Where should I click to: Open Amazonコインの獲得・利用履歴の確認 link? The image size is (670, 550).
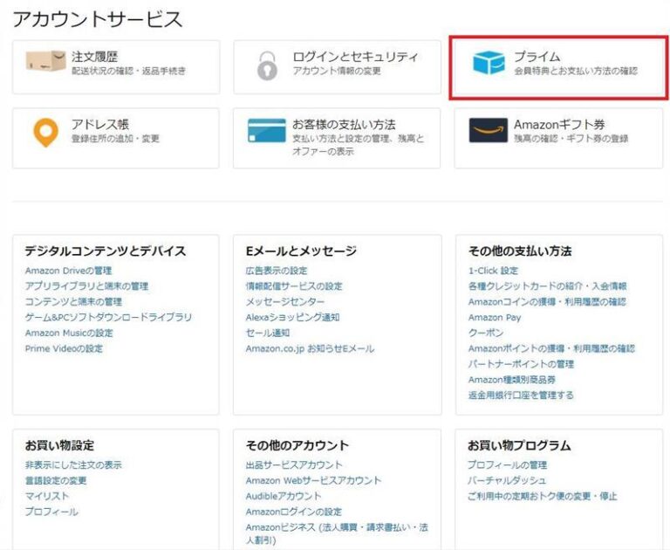click(x=547, y=301)
